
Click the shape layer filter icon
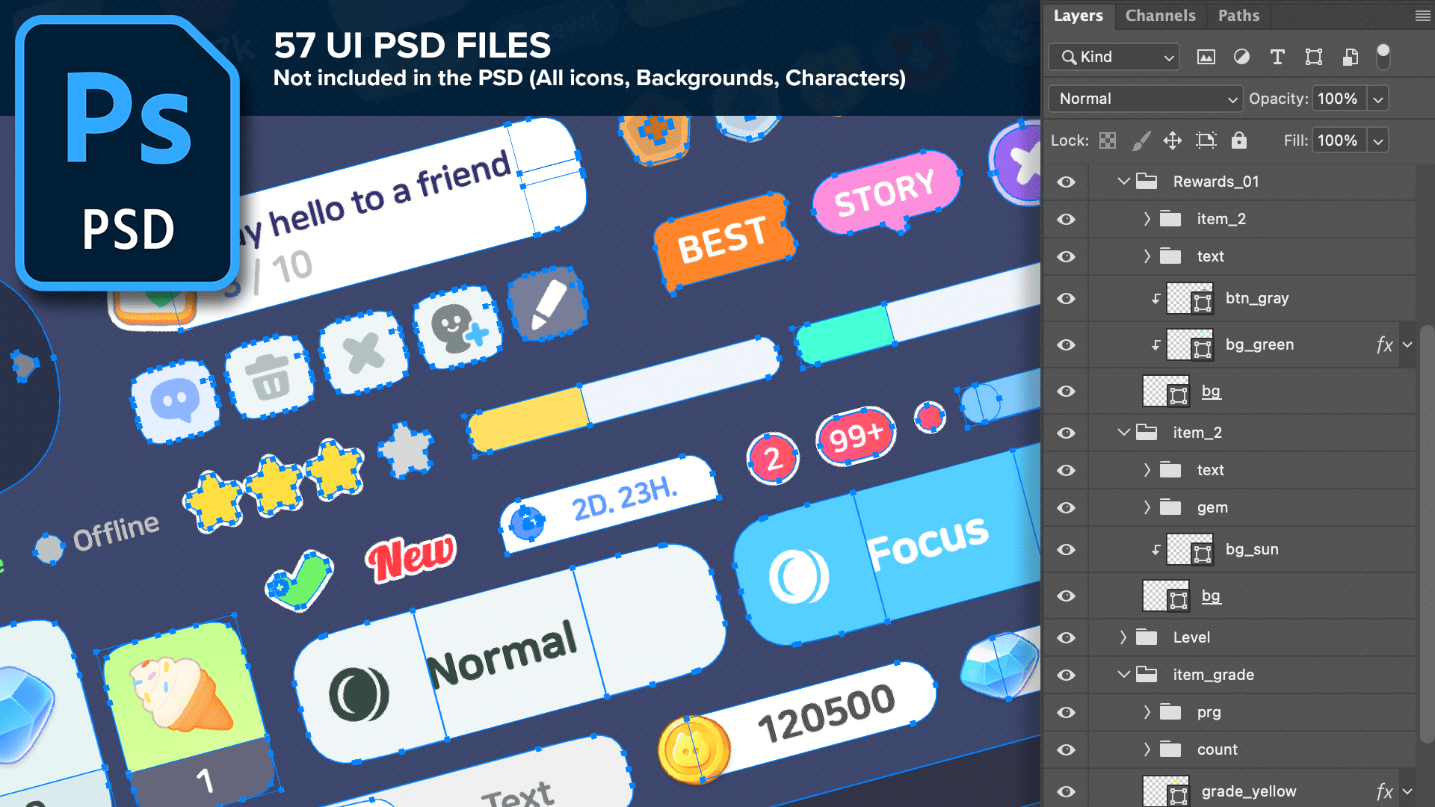(x=1313, y=57)
